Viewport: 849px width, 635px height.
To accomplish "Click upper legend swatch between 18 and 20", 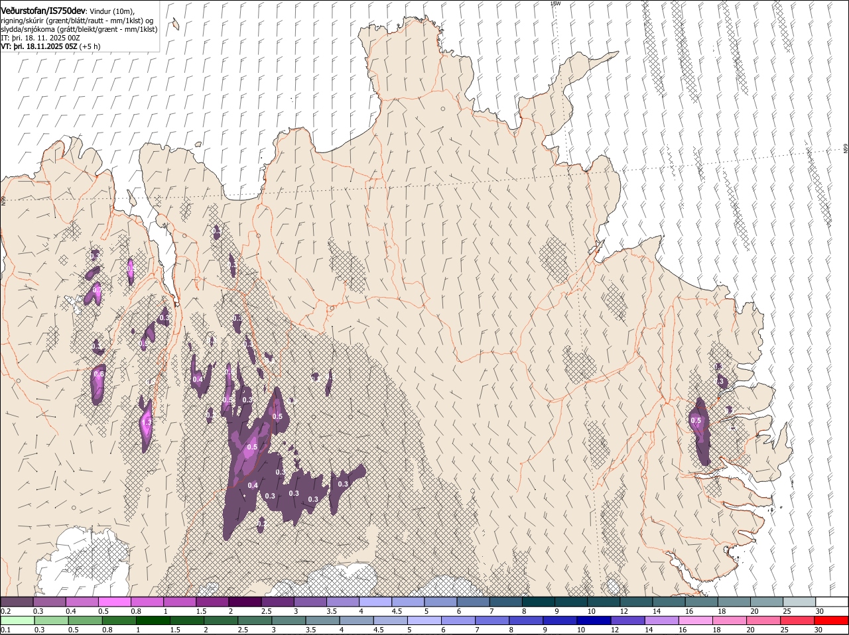I will click(734, 601).
